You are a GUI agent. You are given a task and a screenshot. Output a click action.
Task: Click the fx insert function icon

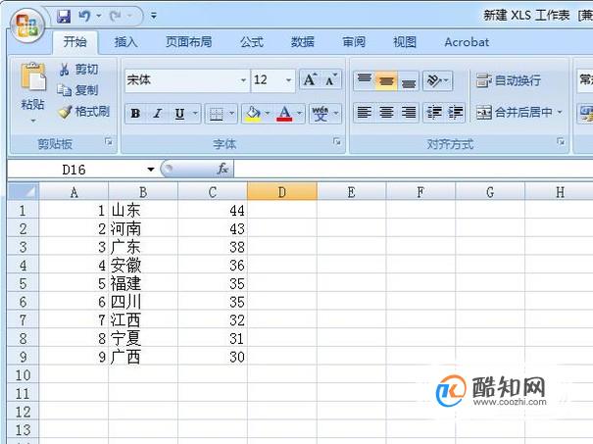click(222, 169)
